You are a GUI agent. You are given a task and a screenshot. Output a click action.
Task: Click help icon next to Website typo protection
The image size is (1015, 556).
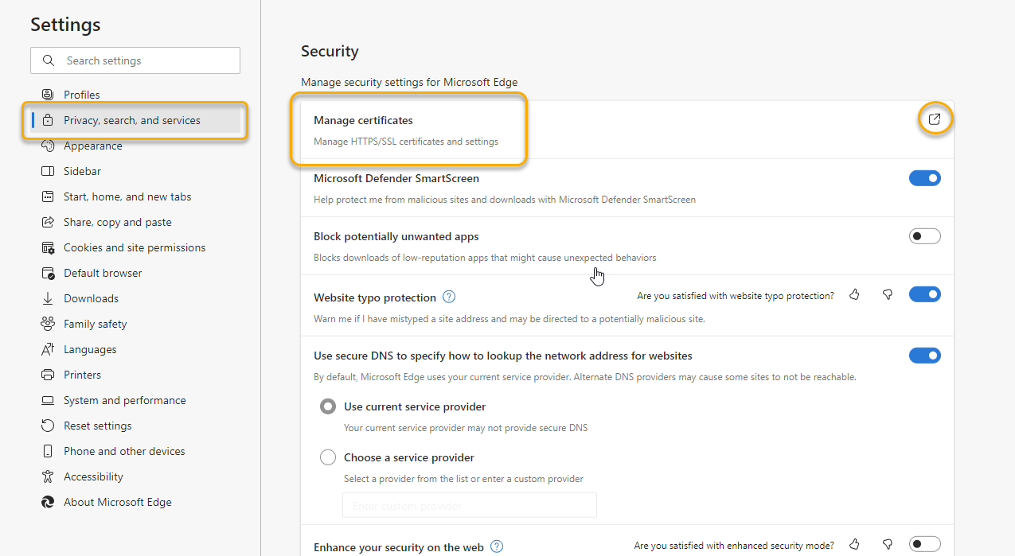(x=449, y=297)
